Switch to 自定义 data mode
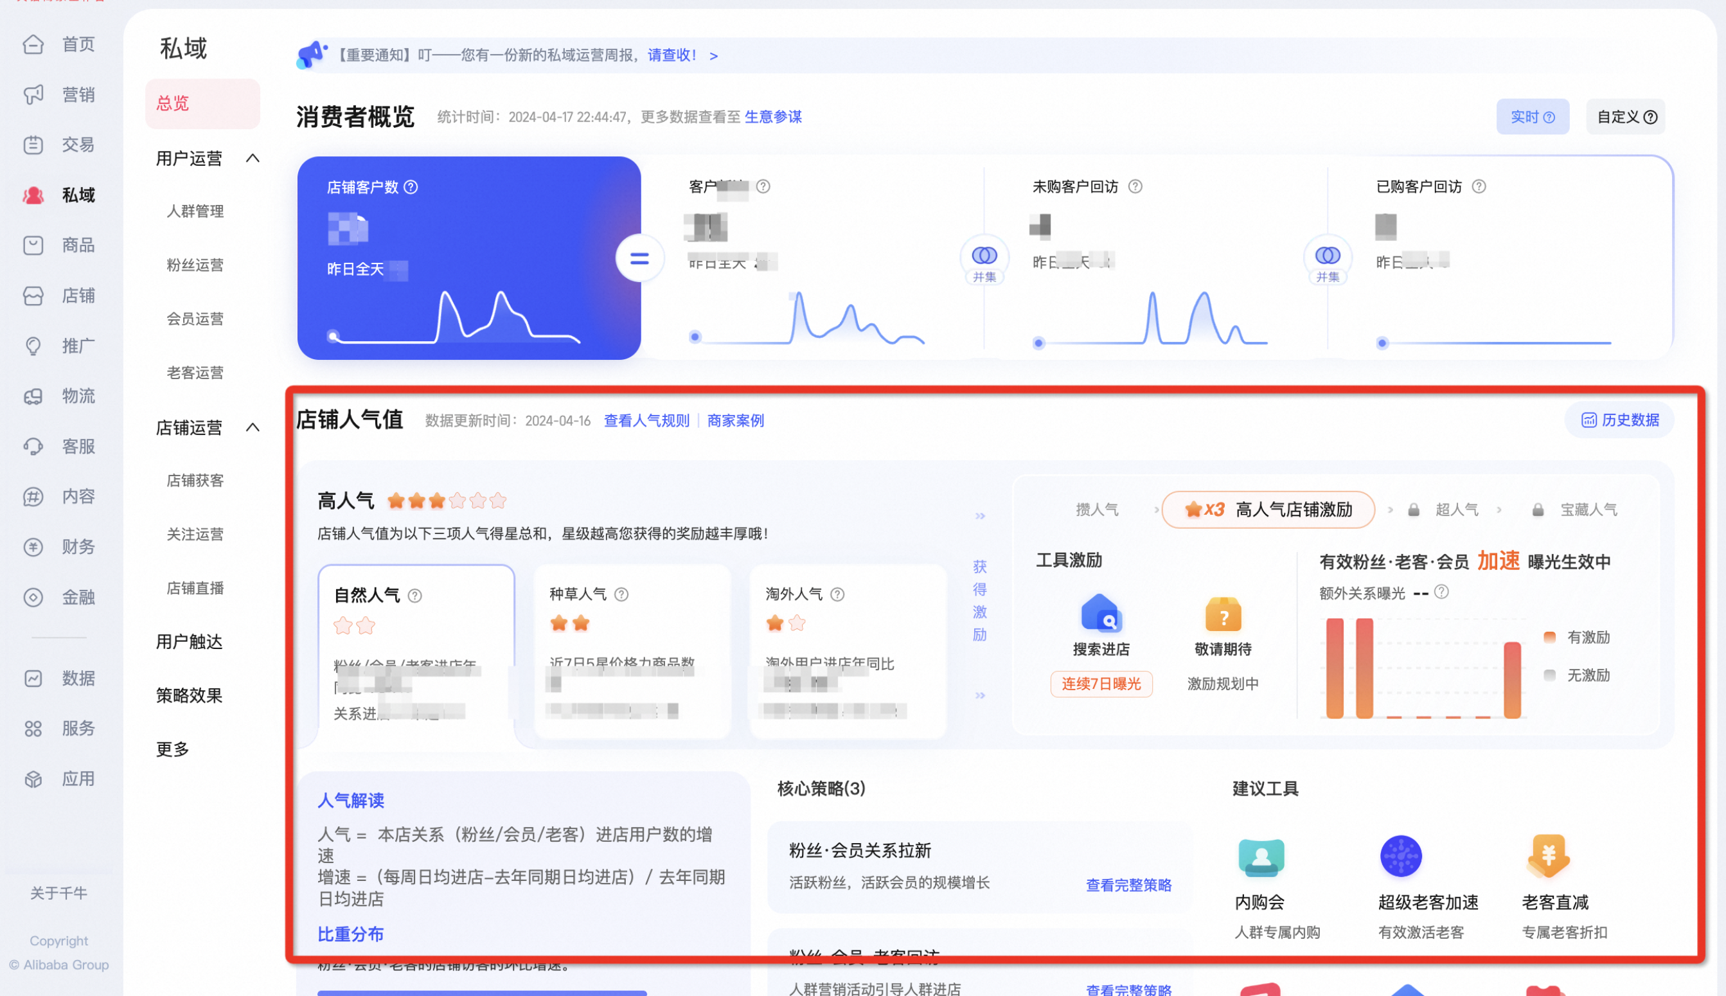The height and width of the screenshot is (996, 1726). point(1627,118)
